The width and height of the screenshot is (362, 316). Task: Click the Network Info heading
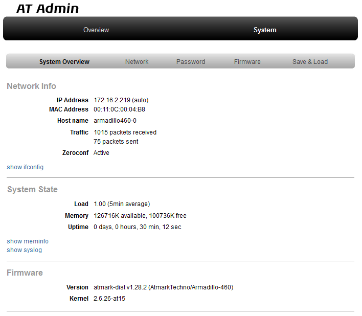click(31, 86)
